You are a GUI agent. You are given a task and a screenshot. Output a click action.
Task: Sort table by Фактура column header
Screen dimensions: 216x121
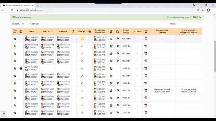63,31
